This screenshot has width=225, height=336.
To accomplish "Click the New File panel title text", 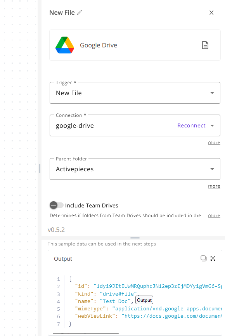I will 62,13.
